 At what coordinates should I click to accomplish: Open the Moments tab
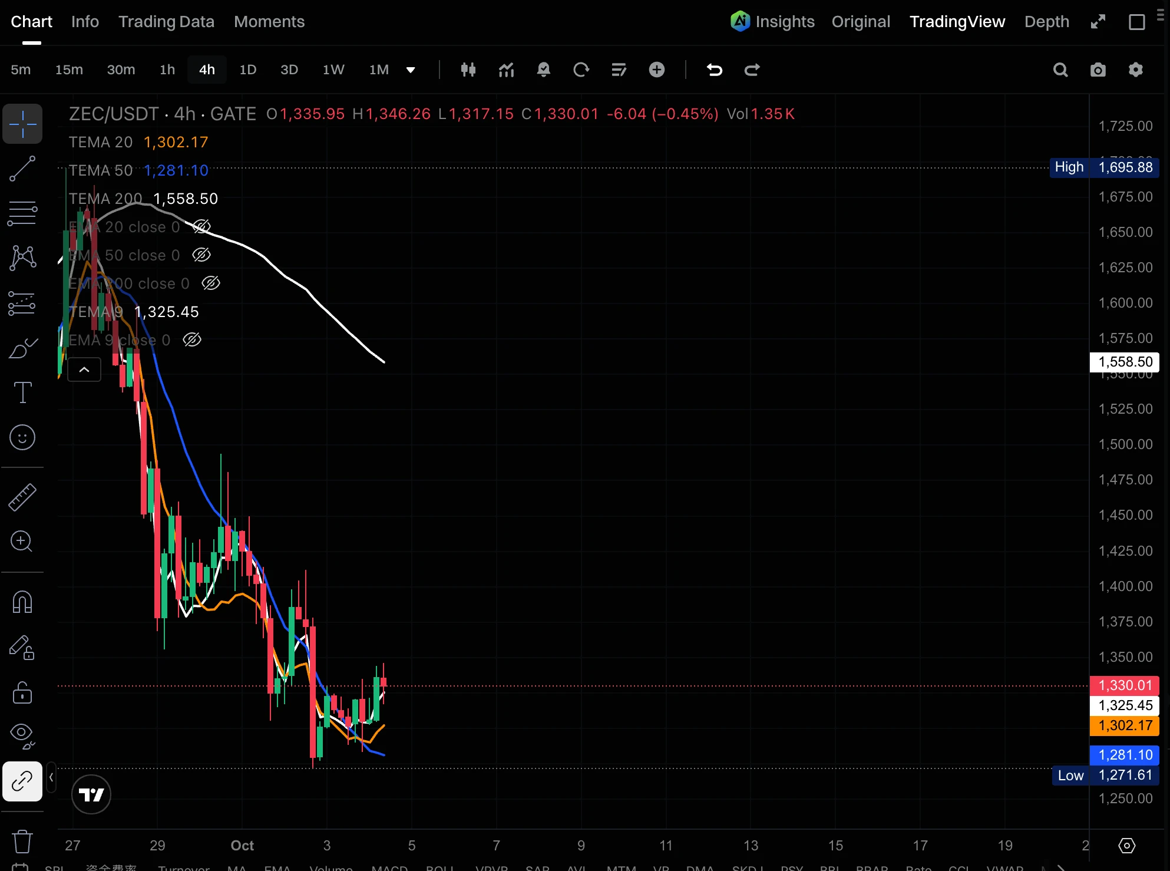tap(269, 22)
